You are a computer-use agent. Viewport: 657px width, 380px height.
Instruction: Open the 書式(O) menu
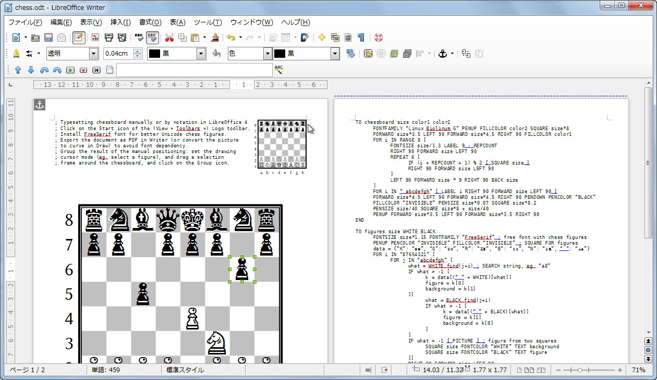150,22
